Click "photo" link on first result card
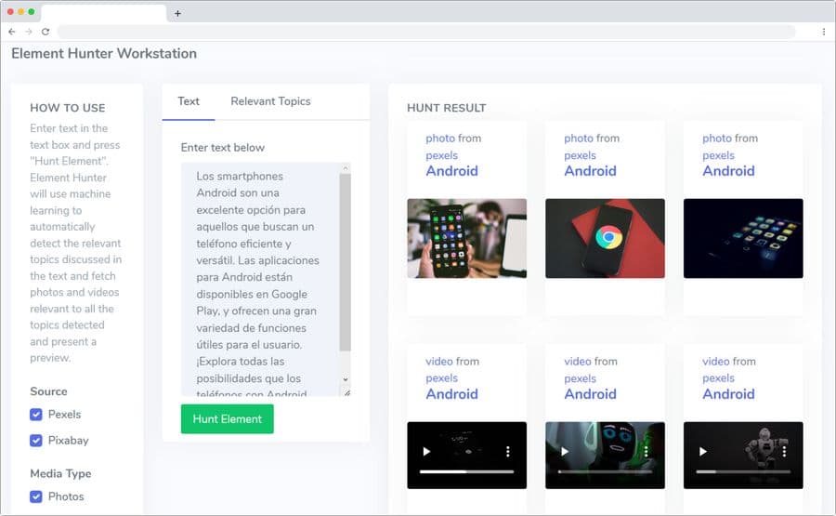The height and width of the screenshot is (516, 836). click(x=440, y=139)
